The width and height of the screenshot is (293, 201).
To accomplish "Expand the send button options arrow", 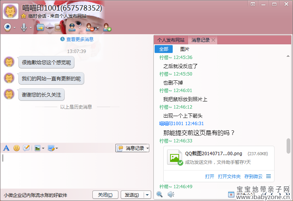I will [147, 195].
